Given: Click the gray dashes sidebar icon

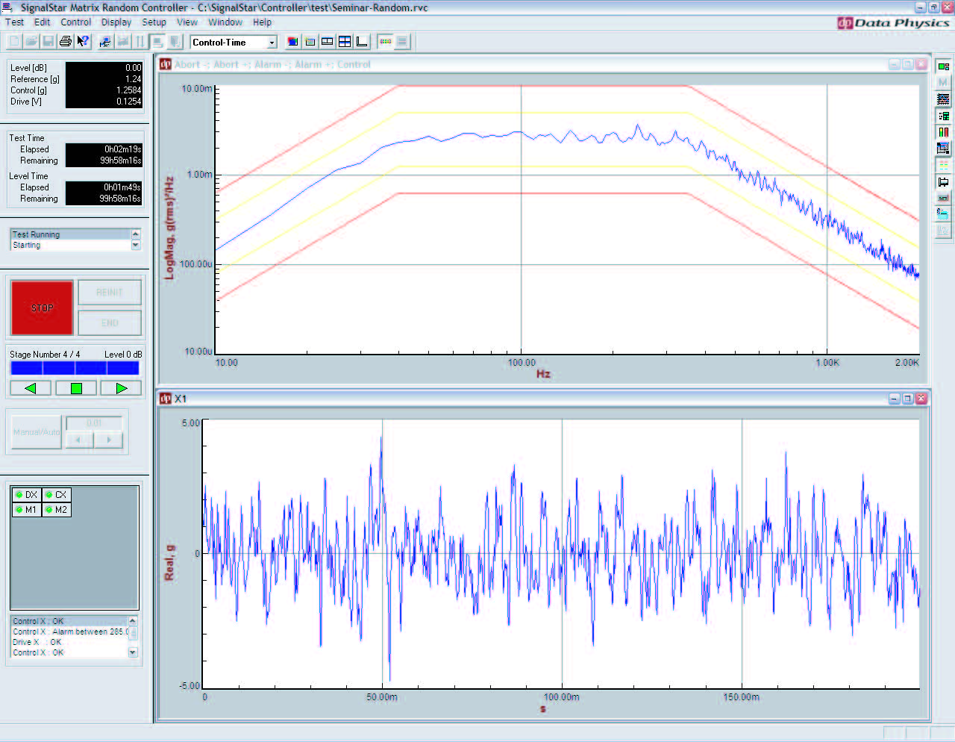Looking at the screenshot, I should (943, 198).
